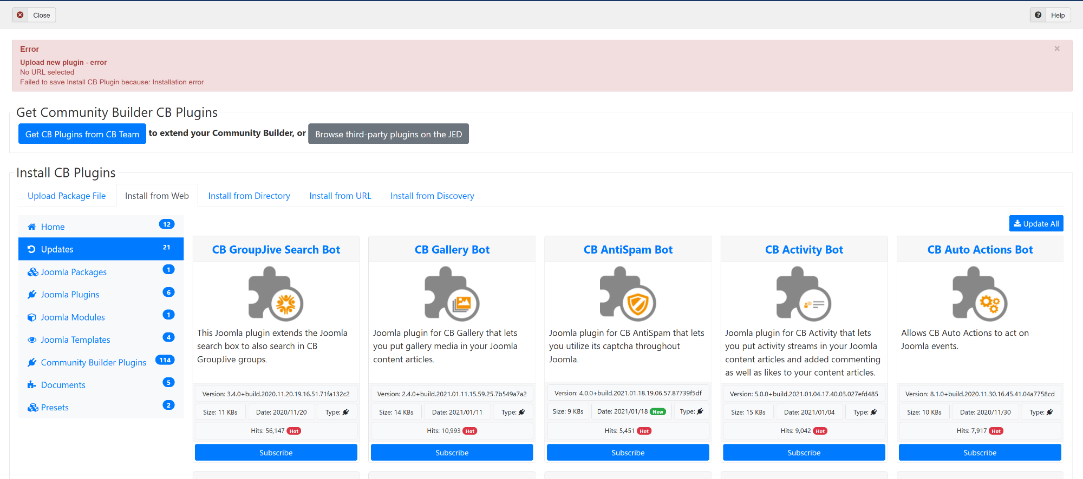This screenshot has width=1083, height=479.
Task: Click the Joomla Packages boxes icon
Action: pyautogui.click(x=32, y=272)
